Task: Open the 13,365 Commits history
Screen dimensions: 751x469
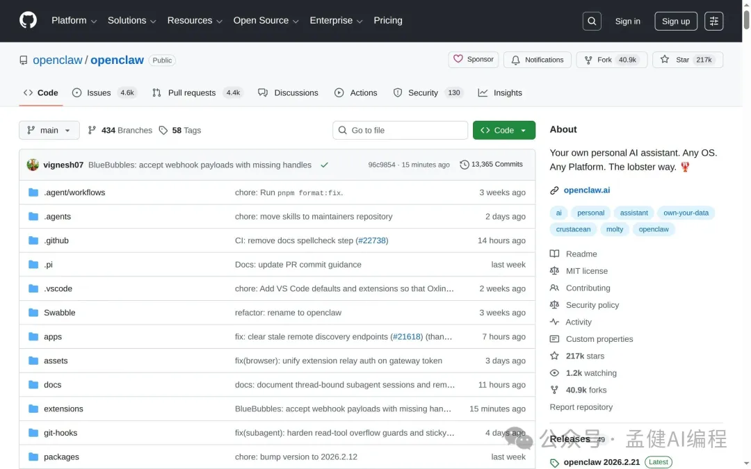Action: tap(491, 165)
